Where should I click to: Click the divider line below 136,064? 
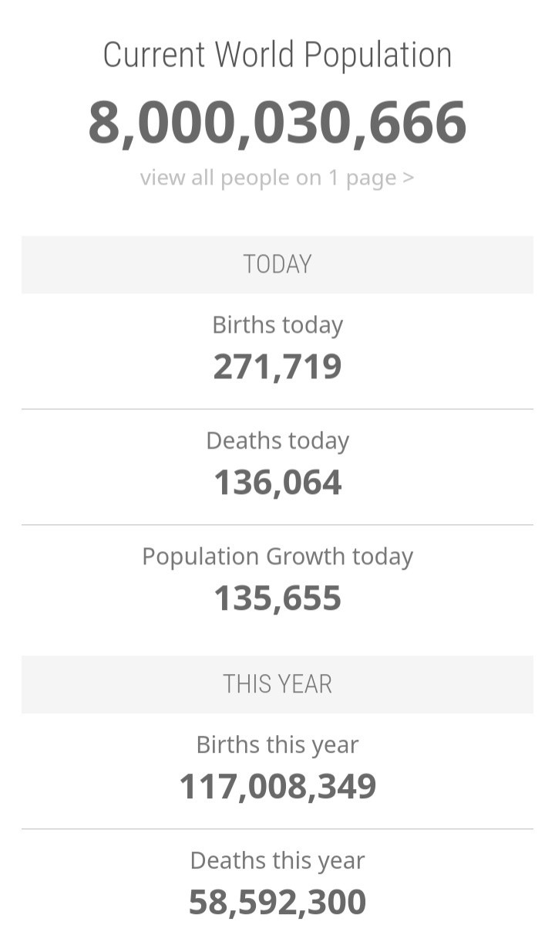(277, 525)
